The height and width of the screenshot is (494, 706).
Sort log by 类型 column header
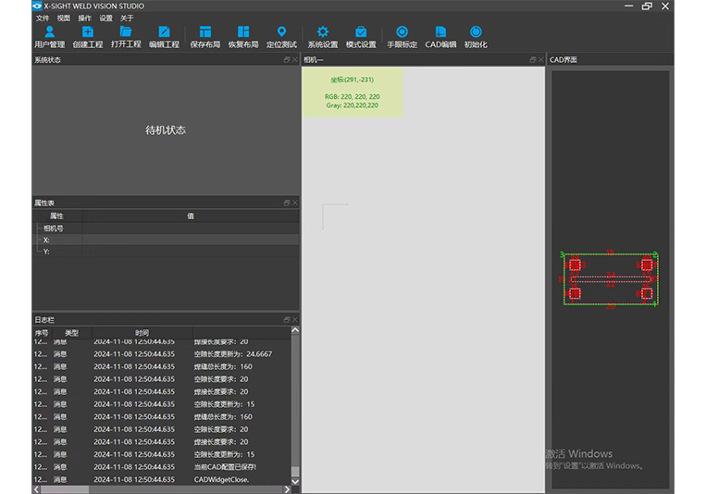click(72, 333)
